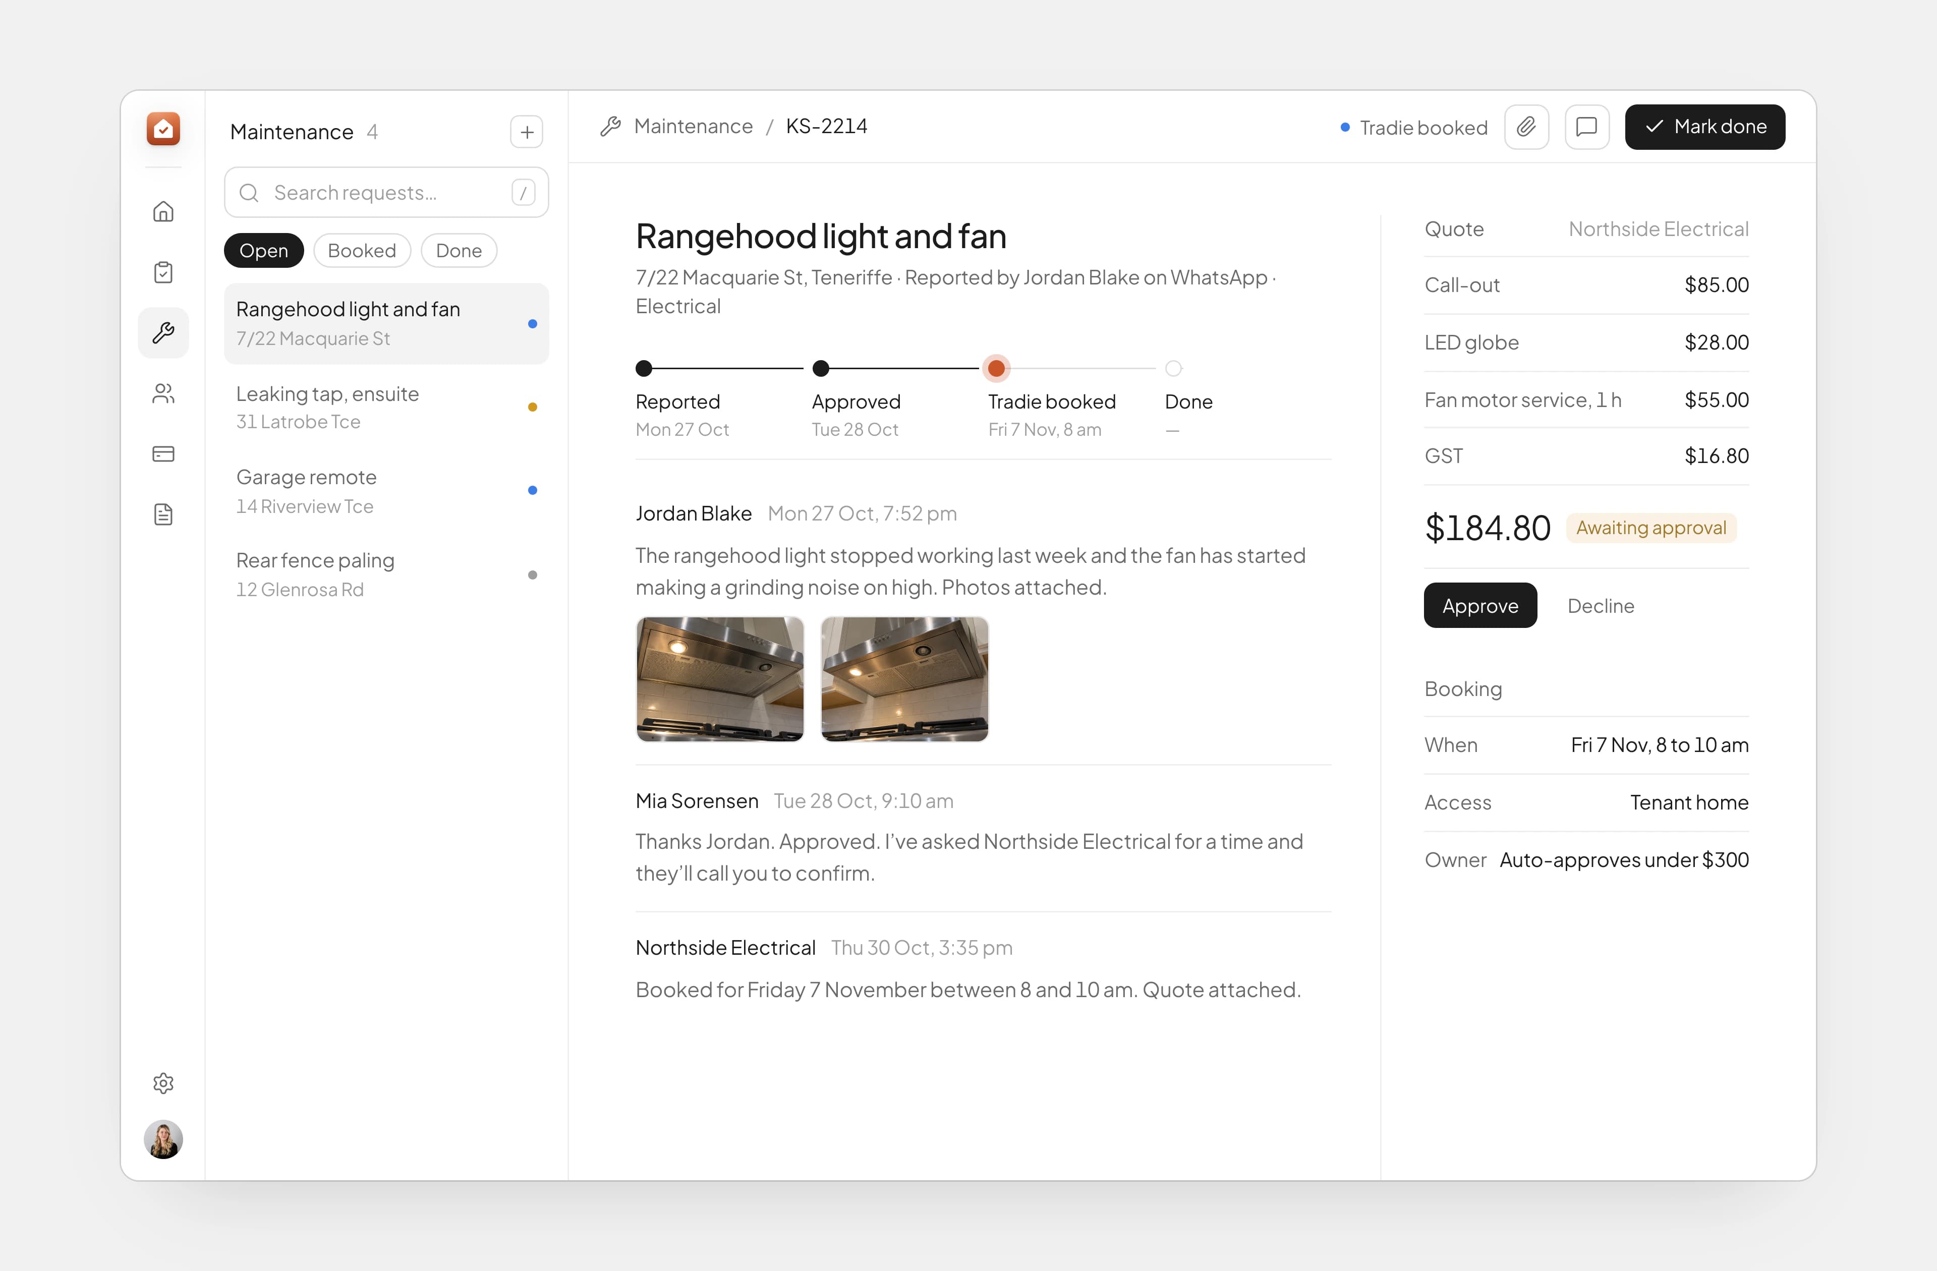Click the KS-2214 ticket ID

(827, 126)
